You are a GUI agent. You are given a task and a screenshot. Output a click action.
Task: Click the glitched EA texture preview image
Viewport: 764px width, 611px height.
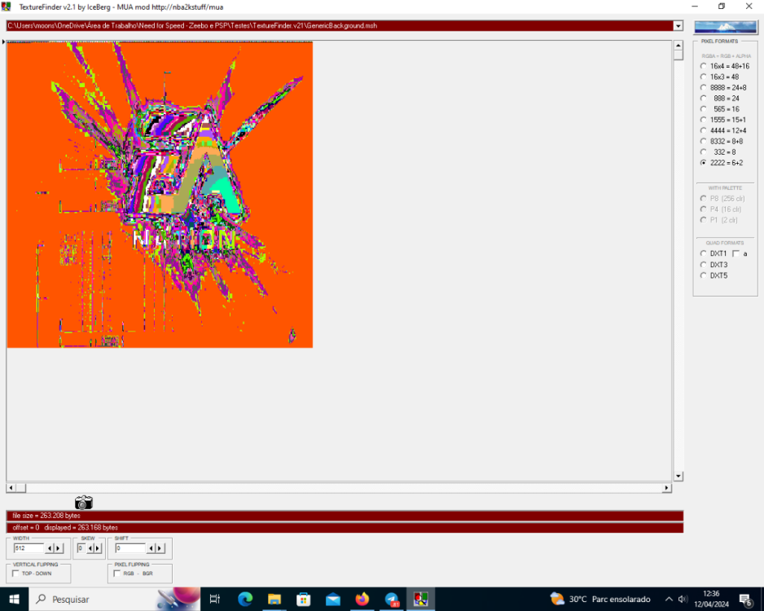160,194
